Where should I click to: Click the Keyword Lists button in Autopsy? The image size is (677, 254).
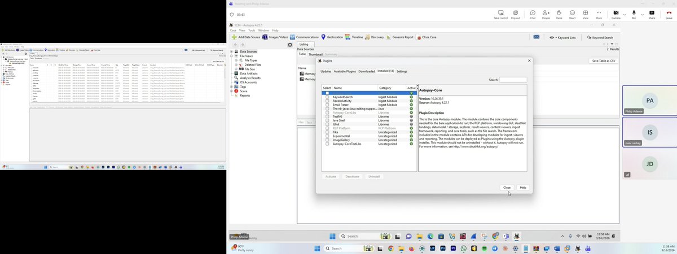[562, 37]
